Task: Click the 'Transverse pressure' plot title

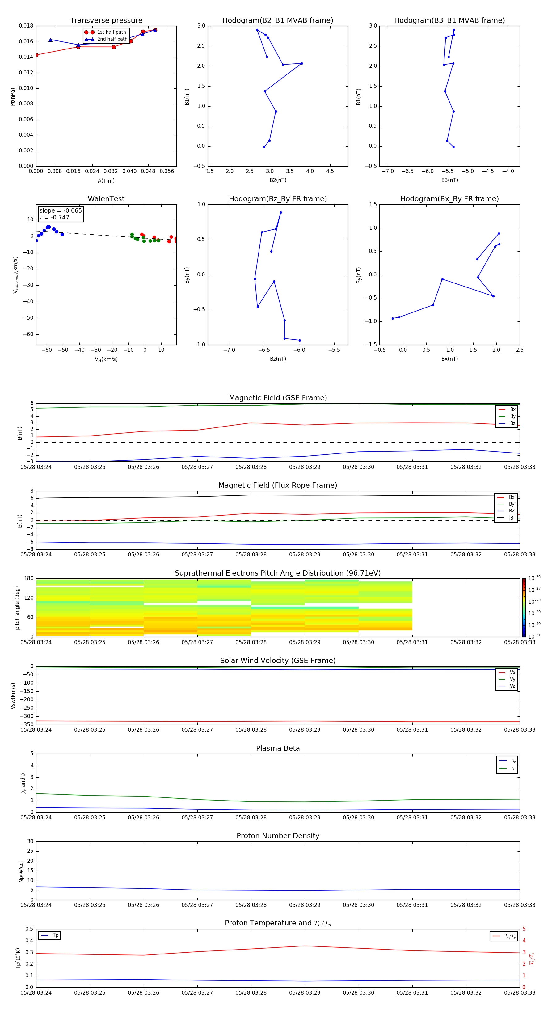Action: click(106, 21)
